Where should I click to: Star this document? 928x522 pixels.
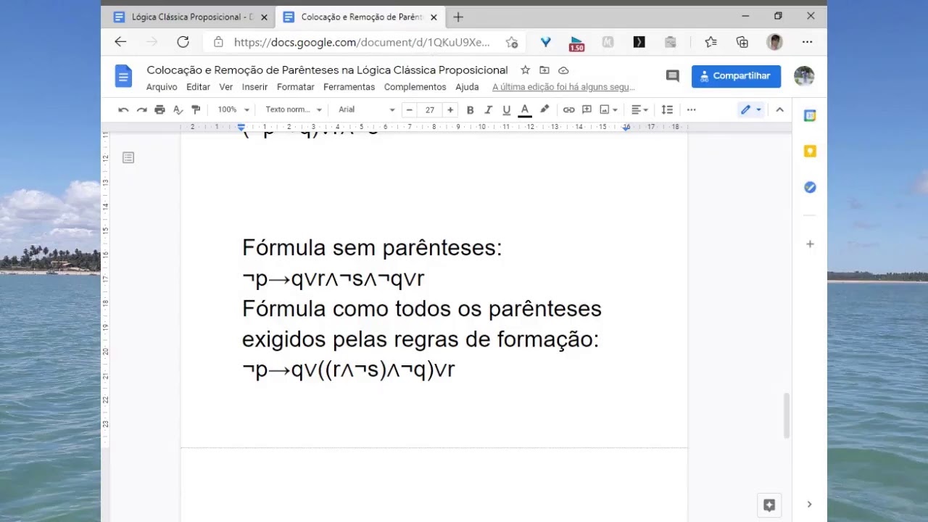525,70
